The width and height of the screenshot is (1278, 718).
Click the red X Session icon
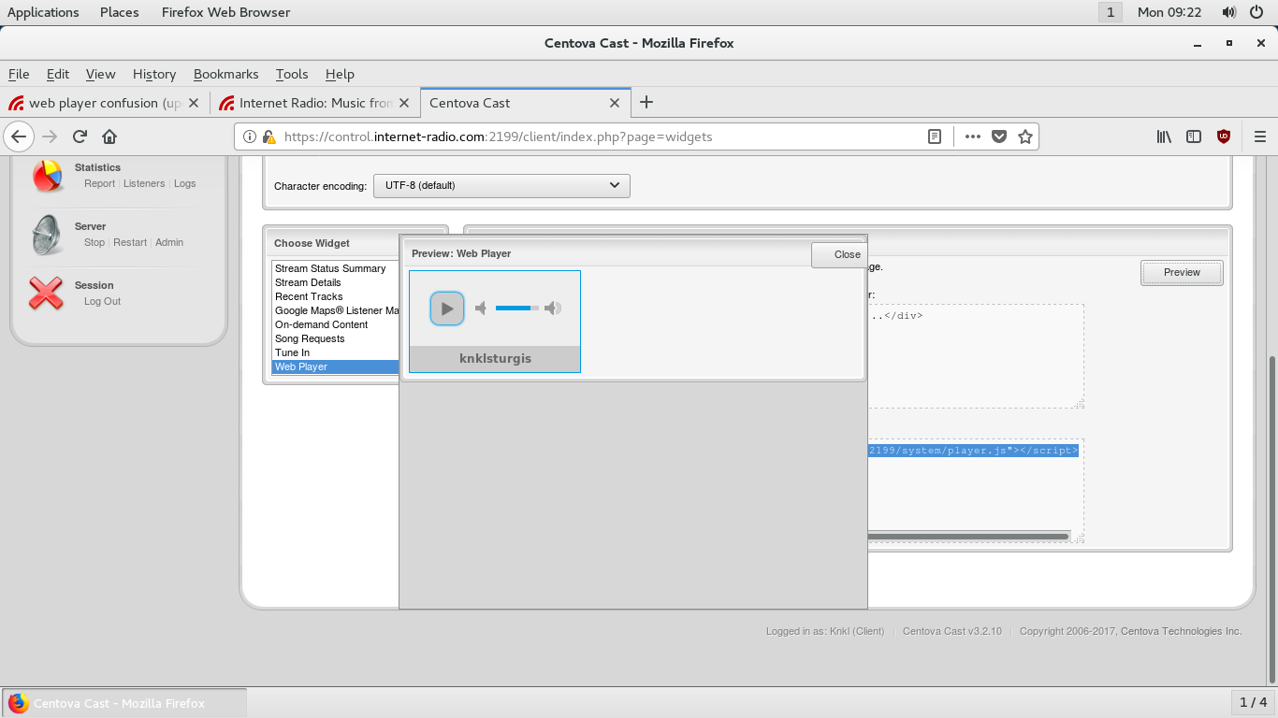(47, 293)
